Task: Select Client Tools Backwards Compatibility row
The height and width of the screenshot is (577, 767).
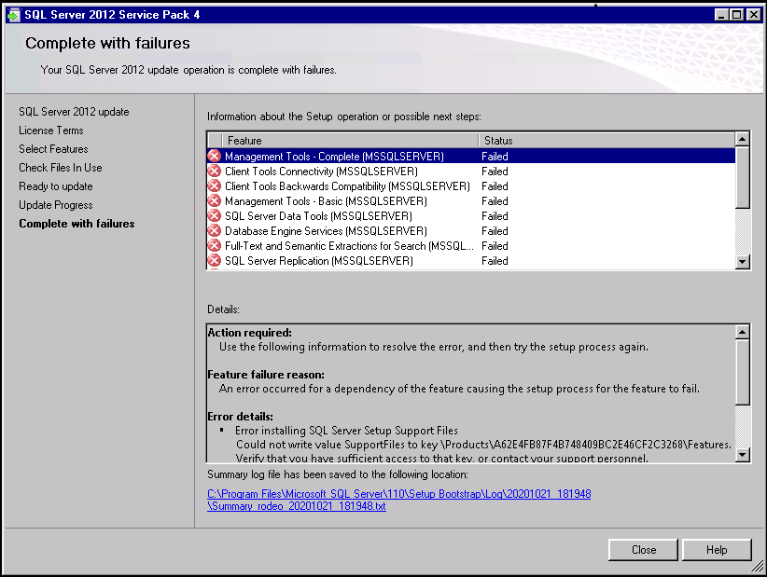Action: [471, 186]
